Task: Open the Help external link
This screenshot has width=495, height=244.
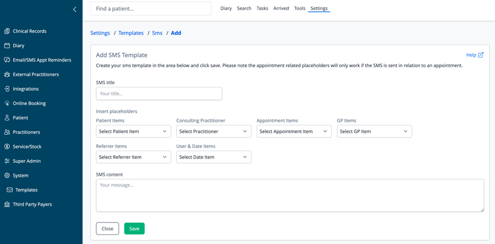Action: (x=475, y=55)
